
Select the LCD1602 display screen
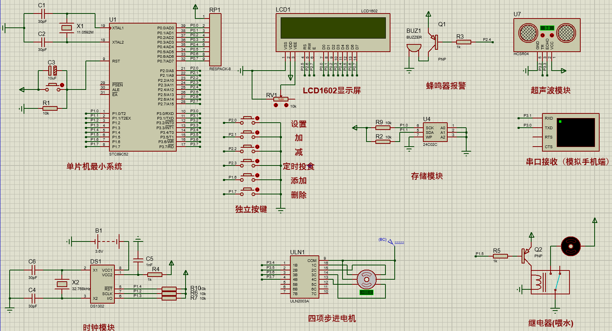click(332, 32)
